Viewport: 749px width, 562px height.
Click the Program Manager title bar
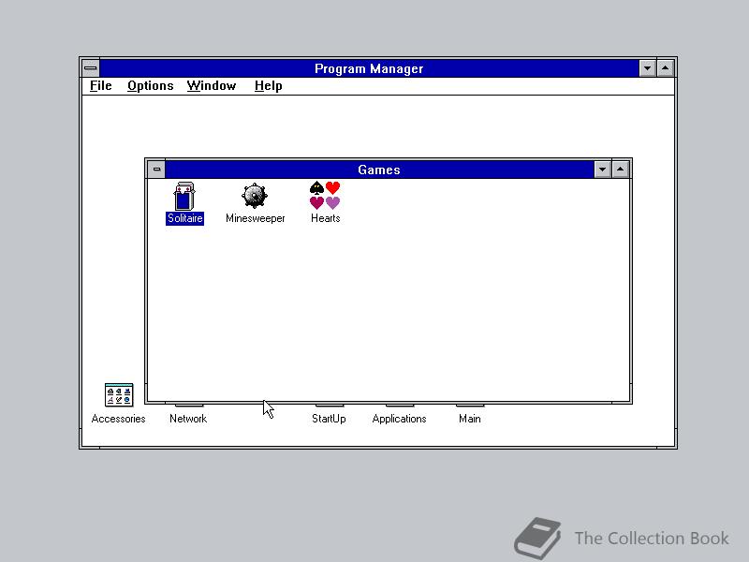coord(369,68)
